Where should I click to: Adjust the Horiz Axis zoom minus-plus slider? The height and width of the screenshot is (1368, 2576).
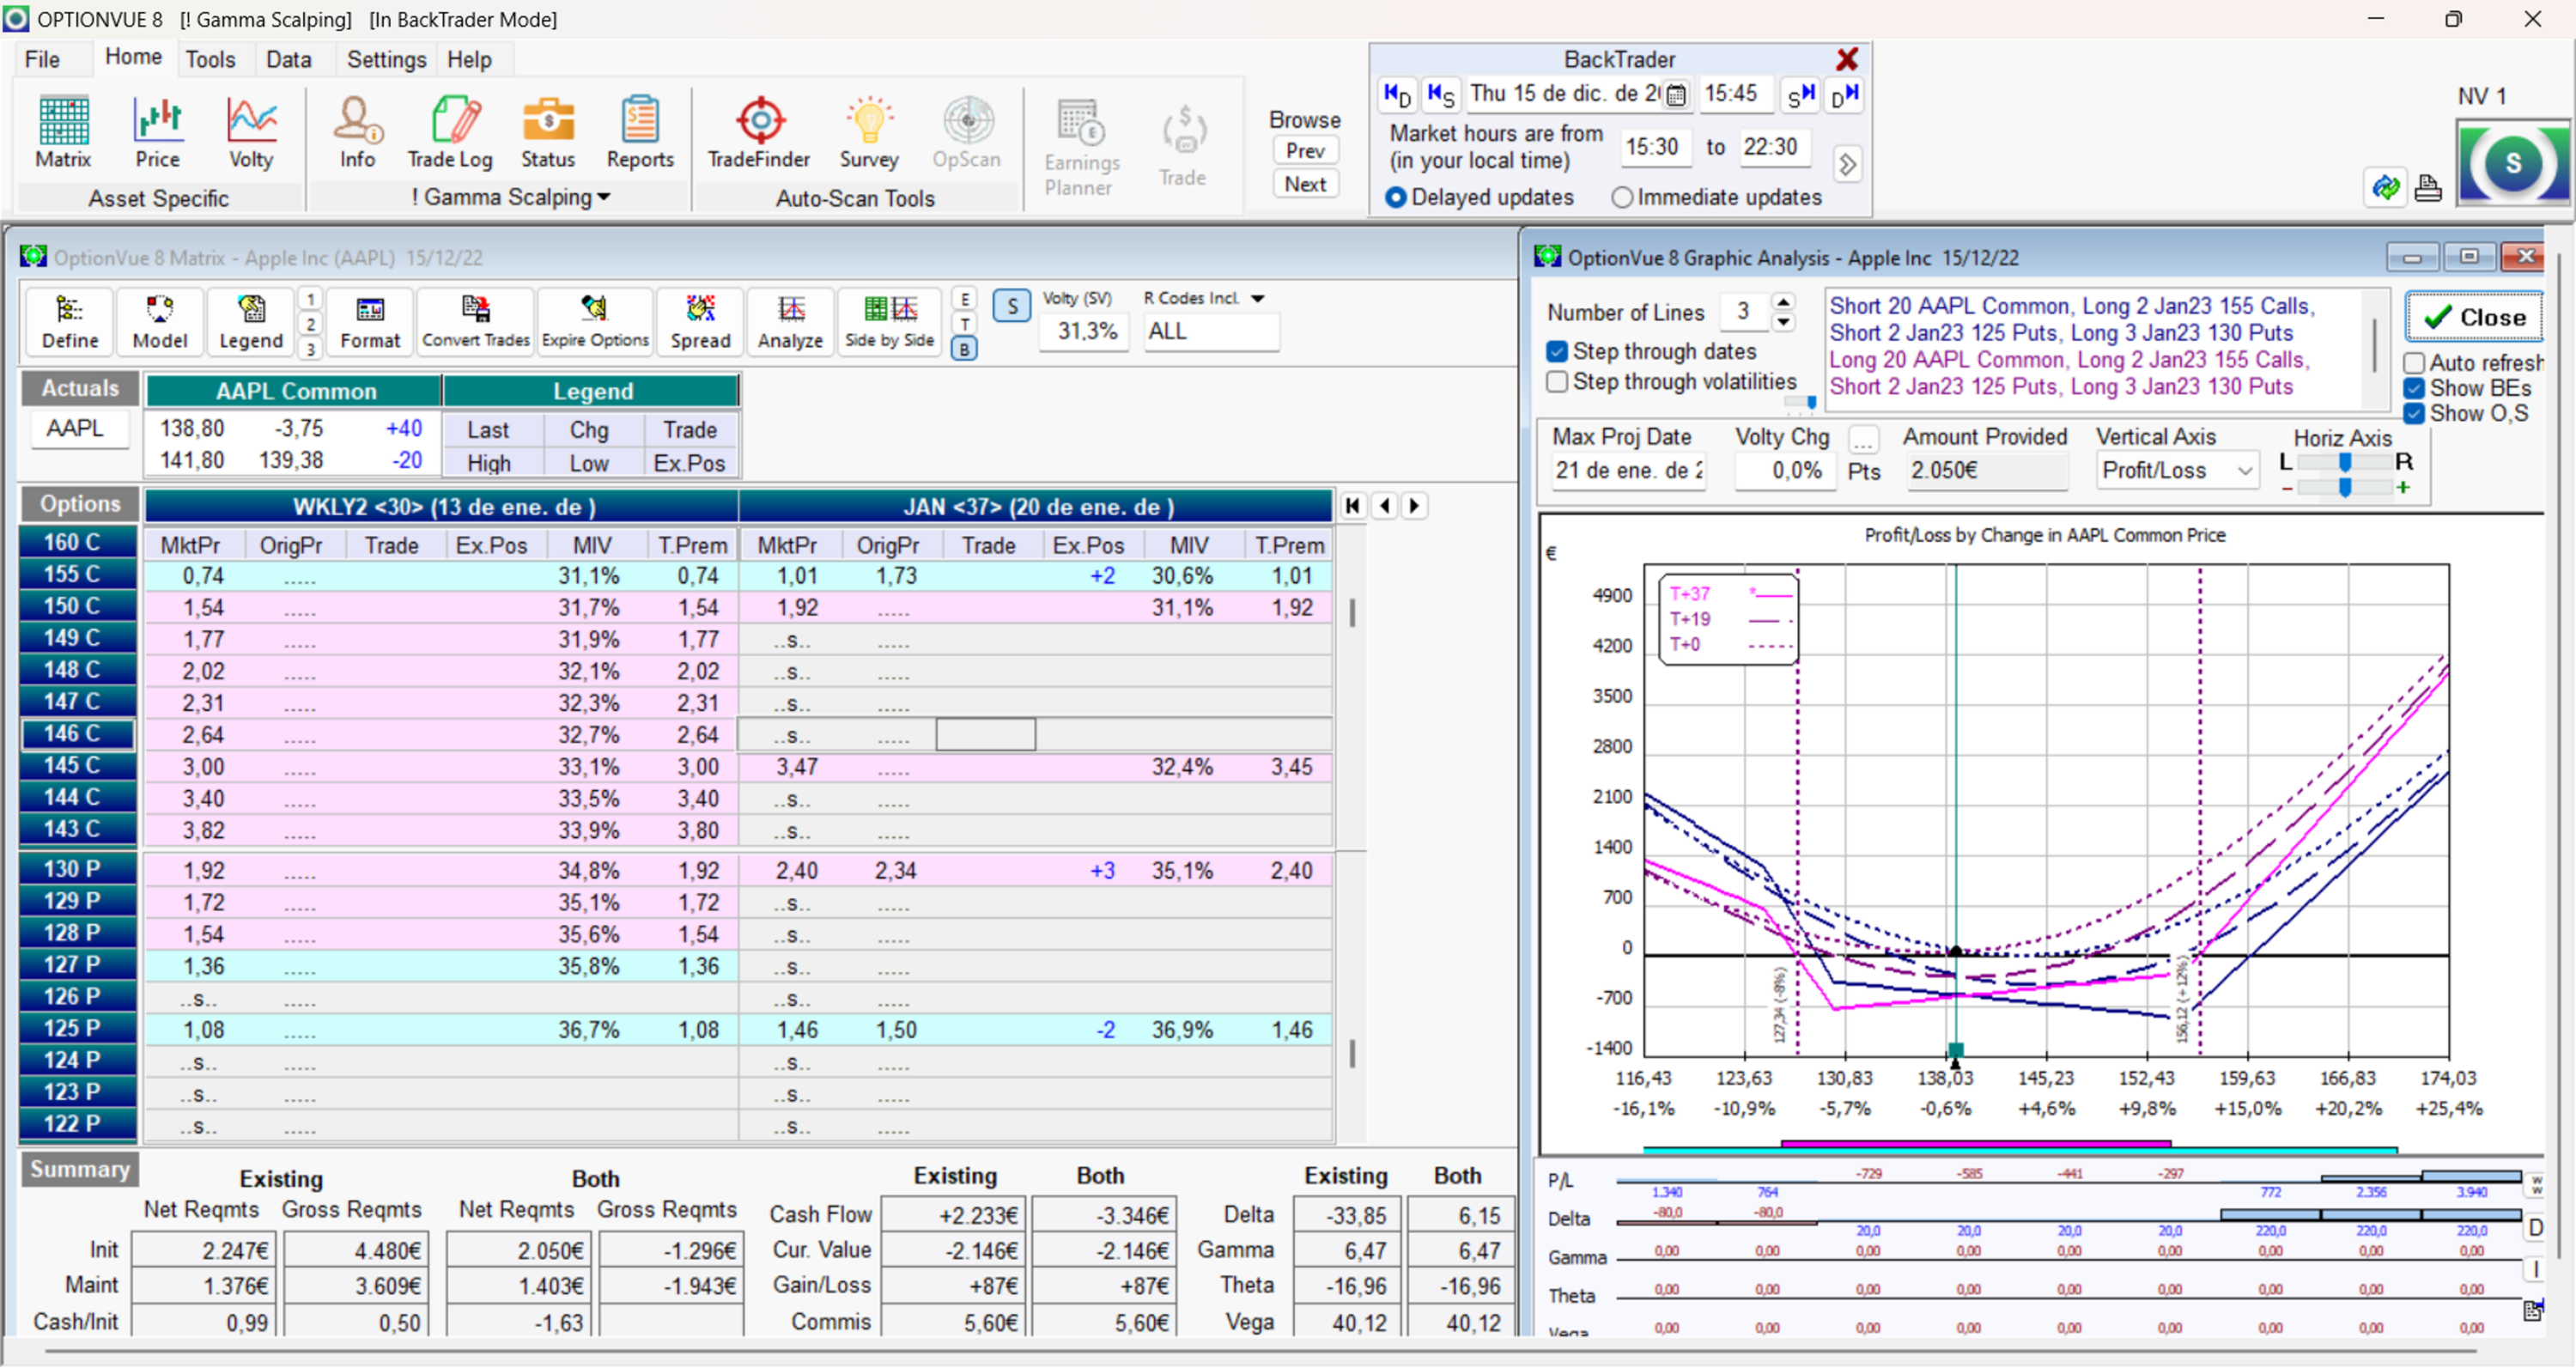2344,487
